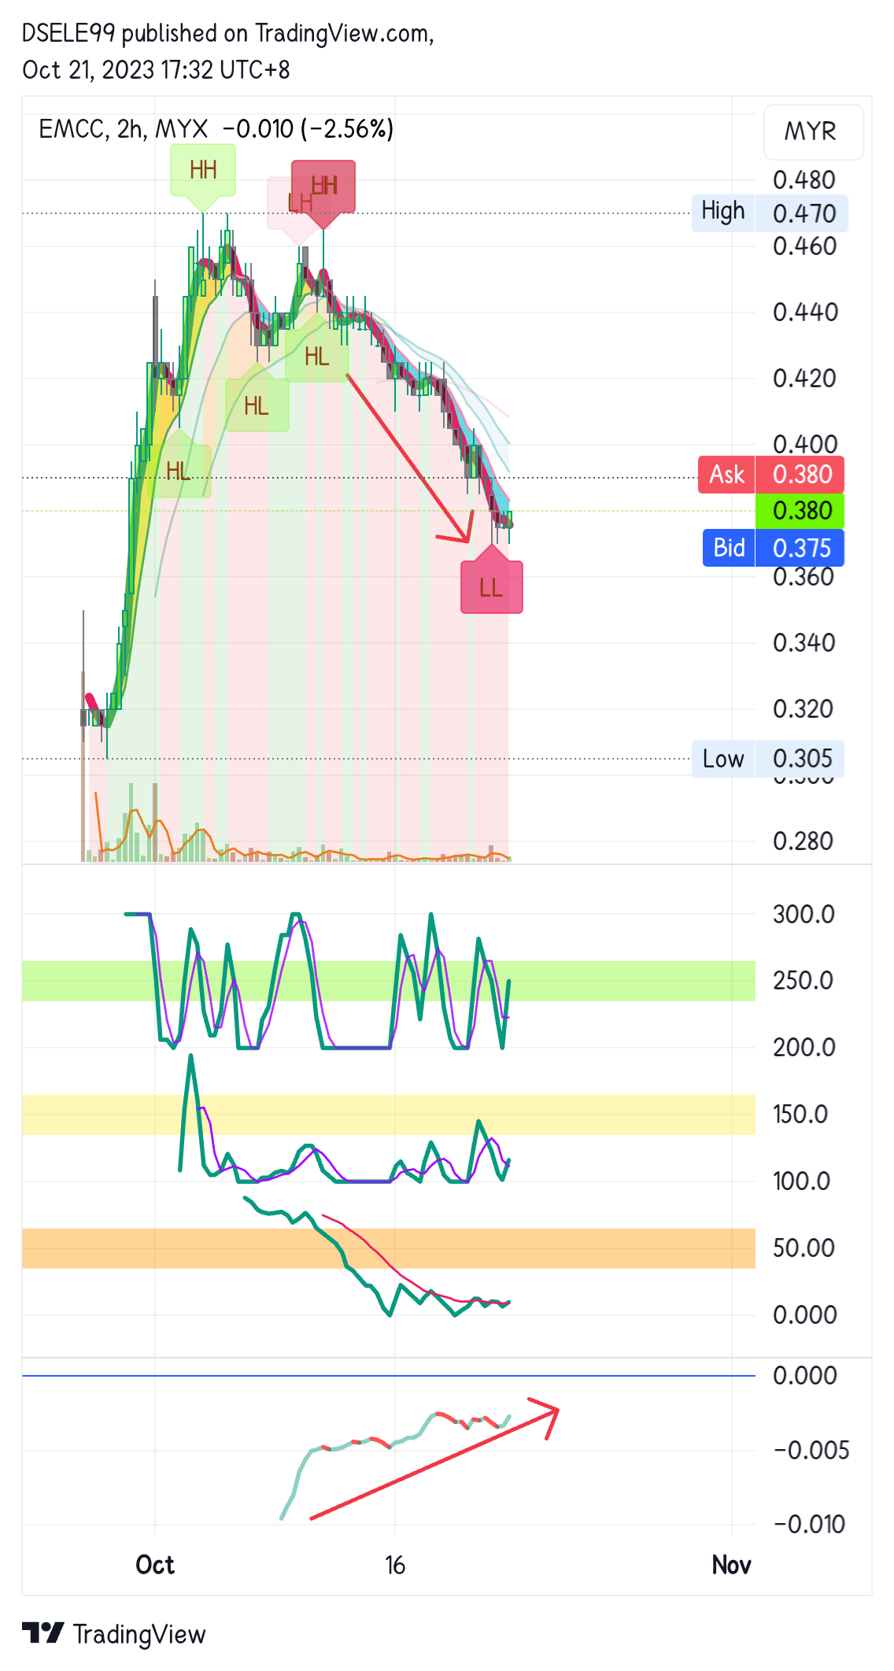Click the Nov date axis label
894x1671 pixels.
pyautogui.click(x=732, y=1565)
